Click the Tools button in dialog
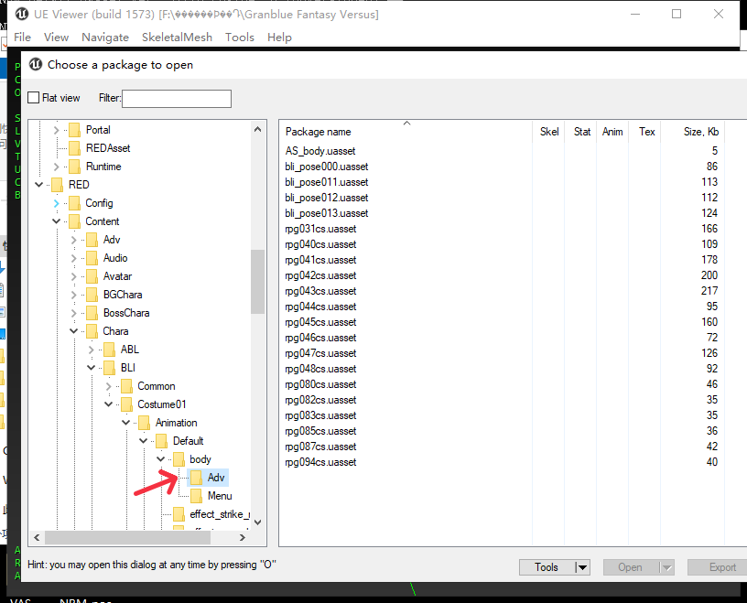Viewport: 747px width, 603px height. (547, 567)
